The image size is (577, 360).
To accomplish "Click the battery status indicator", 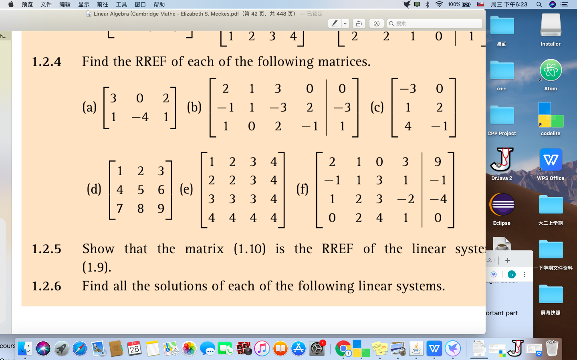I will 460,4.
